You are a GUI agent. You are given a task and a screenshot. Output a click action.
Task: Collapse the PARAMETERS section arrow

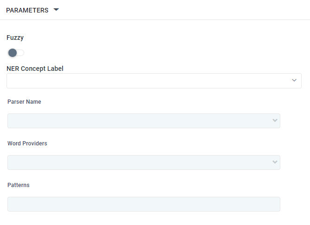56,10
